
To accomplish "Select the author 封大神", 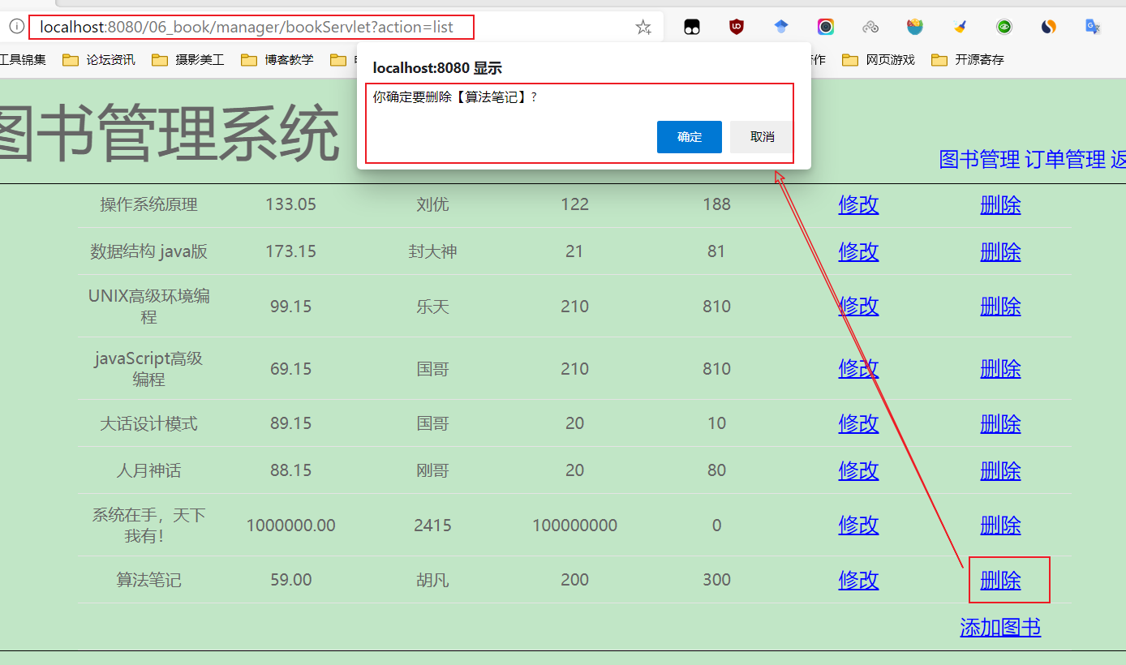I will [x=432, y=251].
